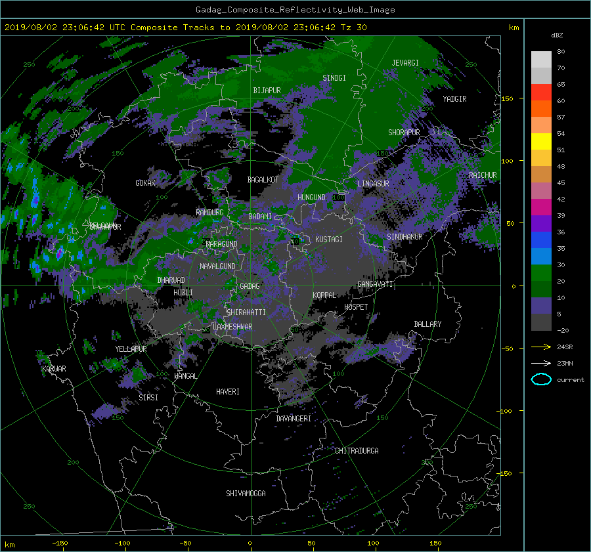Screen dimensions: 591x552
Task: Click the Gadag_Composite_Reflectivity_Web_Image title
Action: [295, 10]
